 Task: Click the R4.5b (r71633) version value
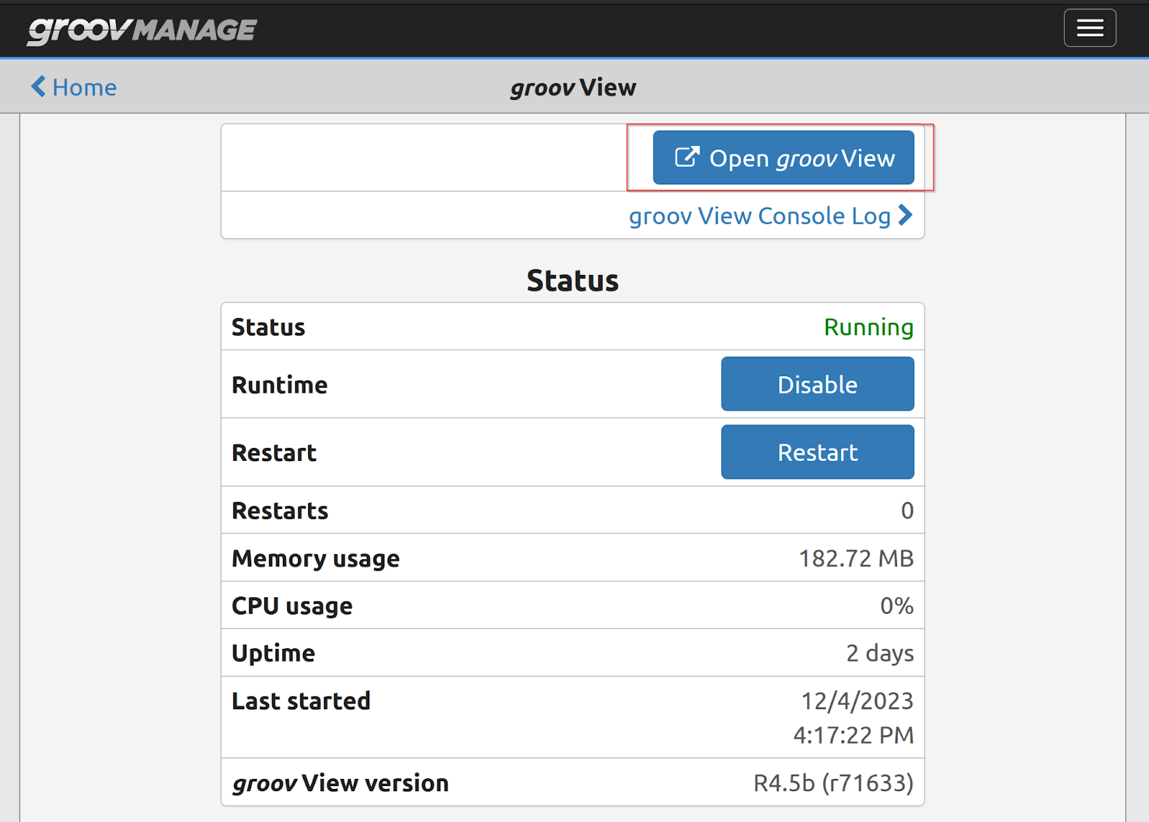pyautogui.click(x=833, y=783)
